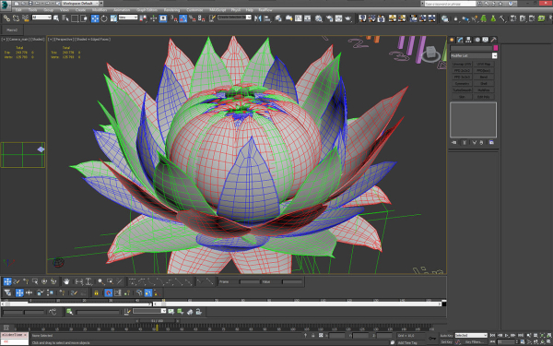The height and width of the screenshot is (346, 553).
Task: Click the Undo arrow in quick access toolbar
Action: (37, 3)
